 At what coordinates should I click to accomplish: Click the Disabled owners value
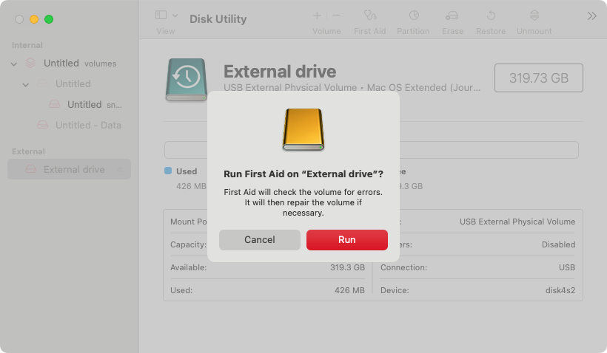[x=558, y=244]
